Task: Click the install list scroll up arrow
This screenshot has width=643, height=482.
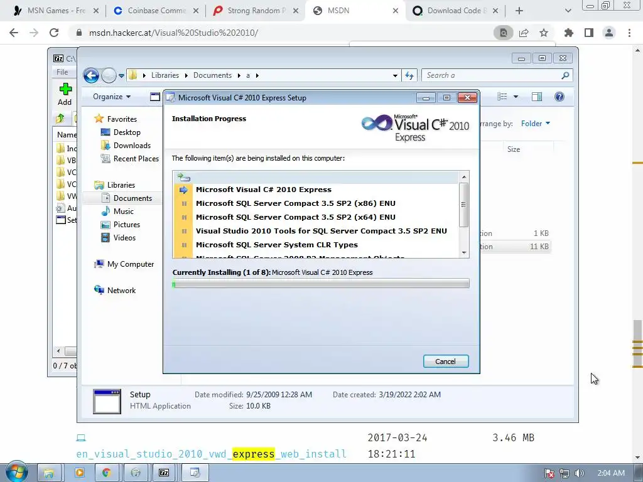Action: coord(464,177)
